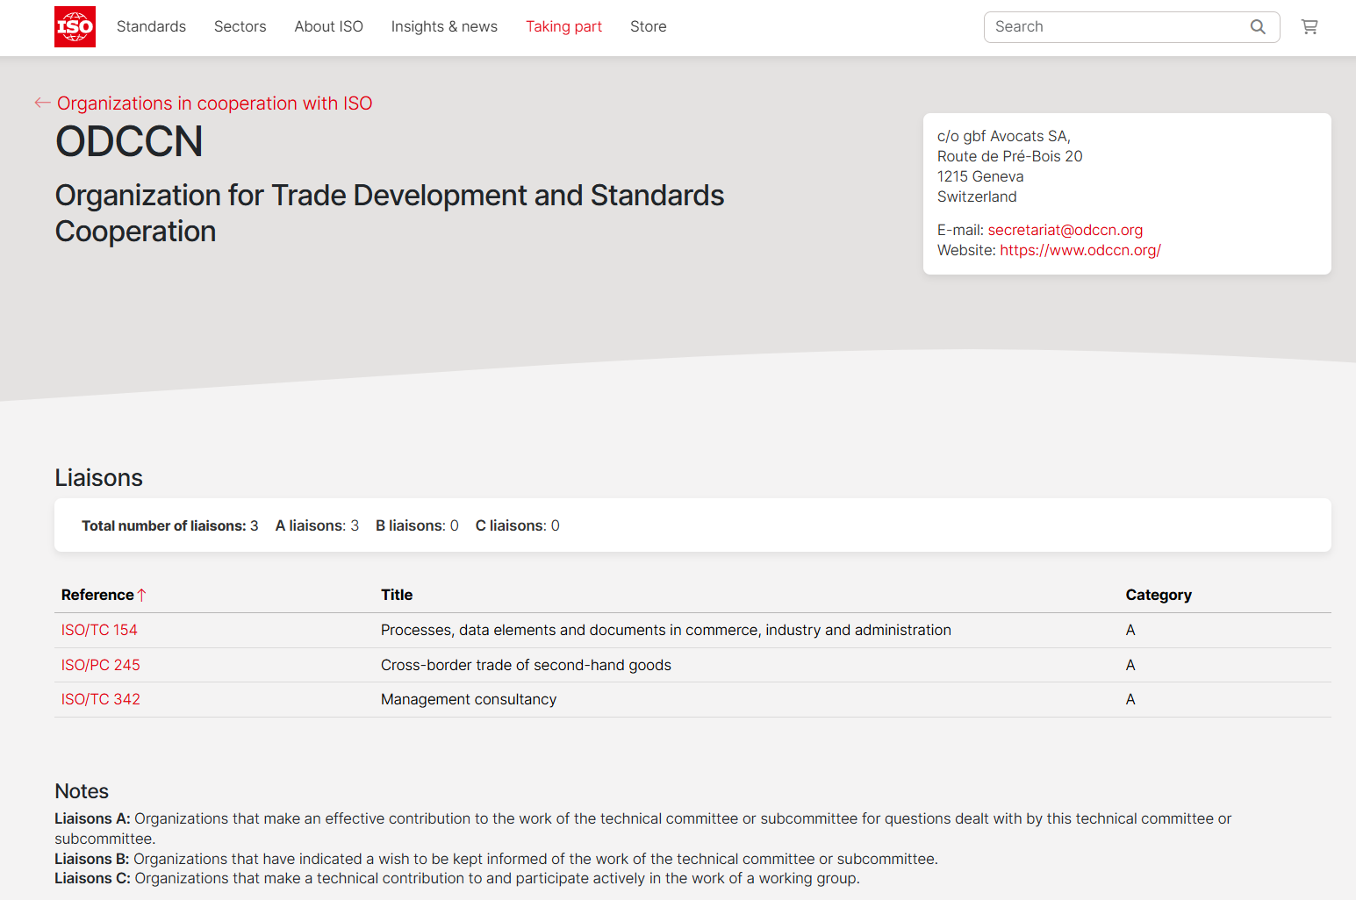Screen dimensions: 1356x900
Task: Open the Standards menu
Action: pyautogui.click(x=150, y=26)
